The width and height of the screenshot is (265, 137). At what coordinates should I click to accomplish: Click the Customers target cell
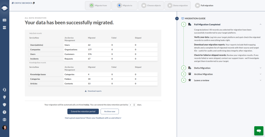pyautogui.click(x=69, y=54)
